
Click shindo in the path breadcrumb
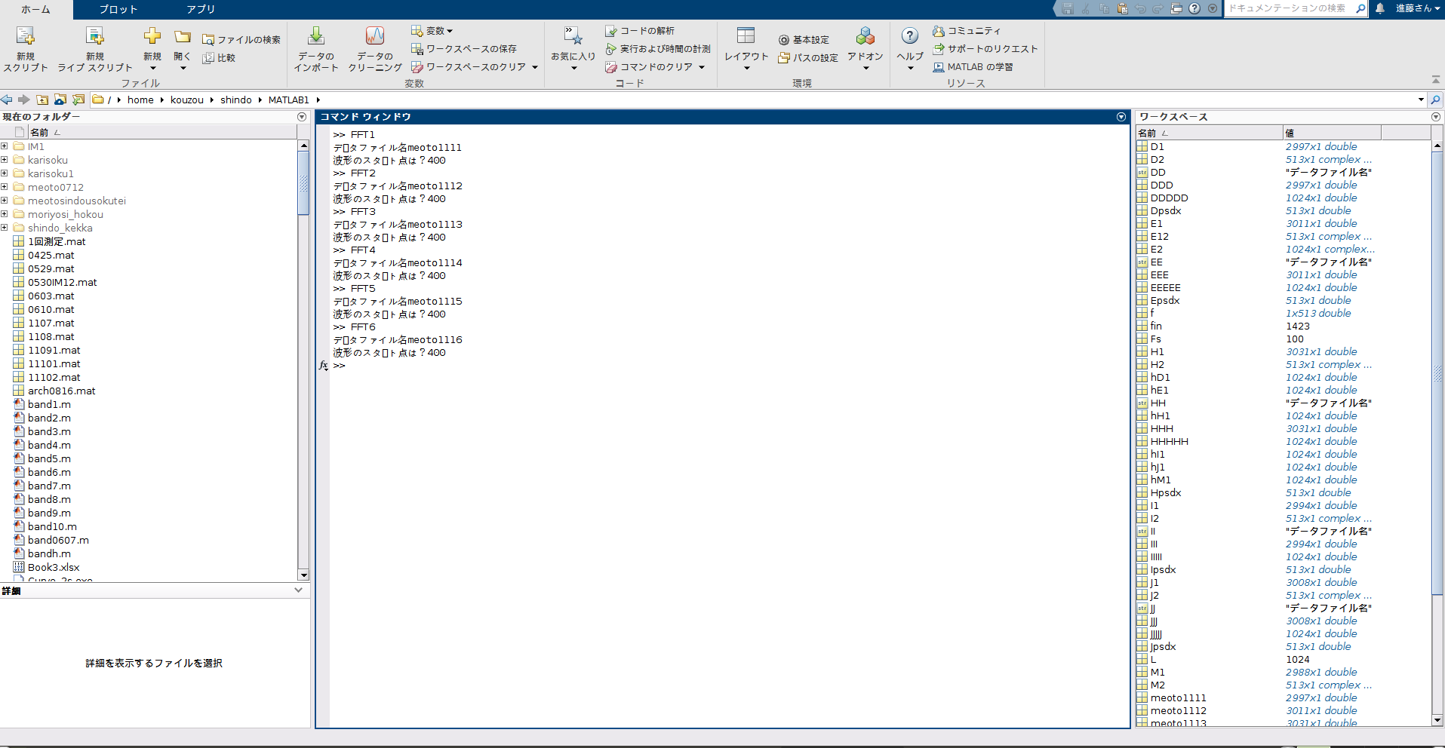[236, 100]
